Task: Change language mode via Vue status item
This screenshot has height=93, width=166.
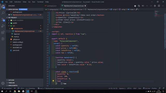Action: 140,88
